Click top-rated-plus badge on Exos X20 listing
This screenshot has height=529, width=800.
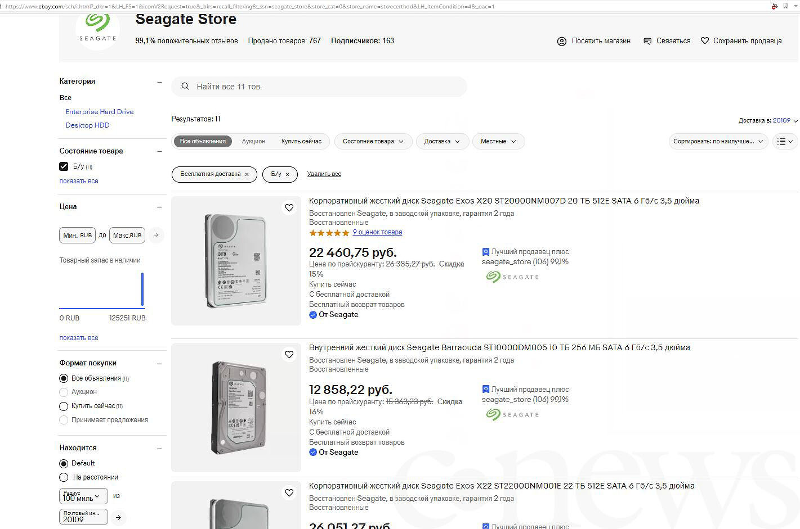pyautogui.click(x=486, y=252)
